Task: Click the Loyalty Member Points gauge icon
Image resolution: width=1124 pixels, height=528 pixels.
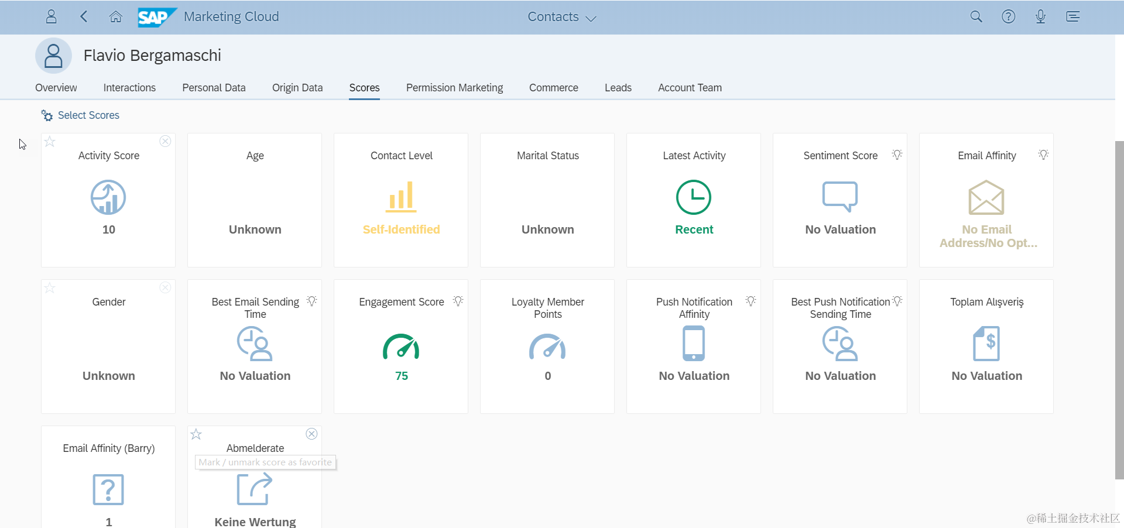Action: point(547,346)
